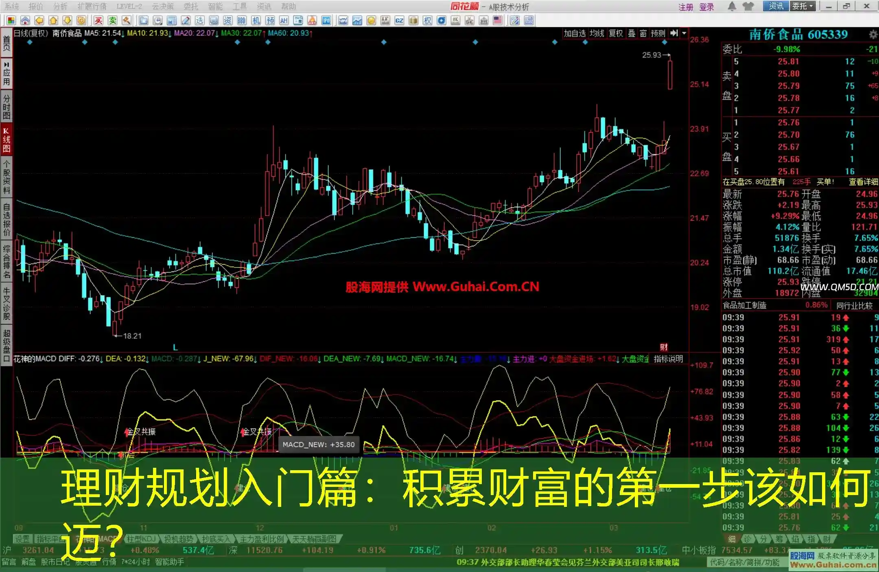Click the hammer toolbar icon
This screenshot has height=572, width=879.
(x=127, y=20)
